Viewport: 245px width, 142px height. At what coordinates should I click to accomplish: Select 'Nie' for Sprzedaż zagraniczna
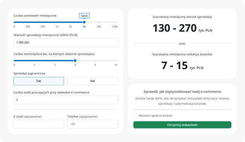pyautogui.click(x=92, y=81)
